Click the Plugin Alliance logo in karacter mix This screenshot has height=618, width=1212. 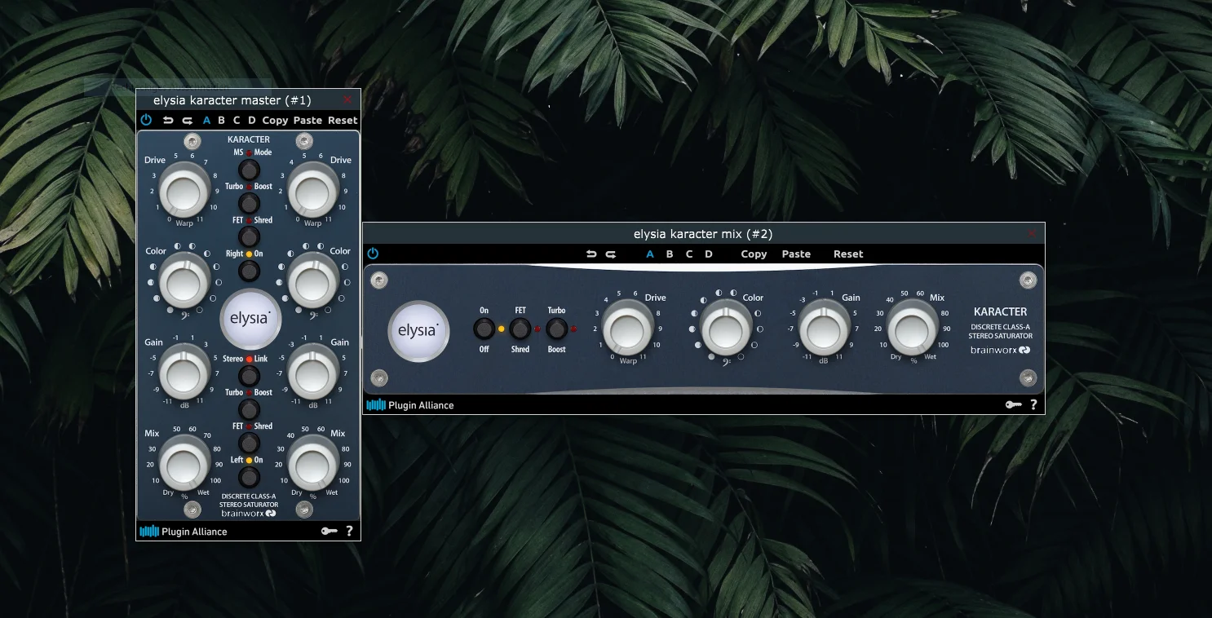pos(410,405)
